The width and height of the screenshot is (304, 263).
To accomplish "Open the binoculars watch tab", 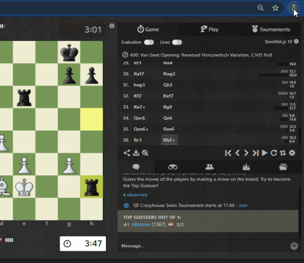I will (x=173, y=167).
